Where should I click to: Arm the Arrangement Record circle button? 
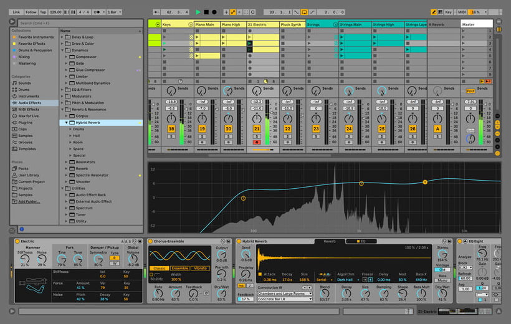click(214, 12)
